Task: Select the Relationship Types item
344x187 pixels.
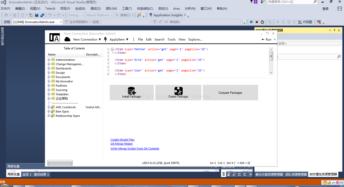Action: pos(68,116)
